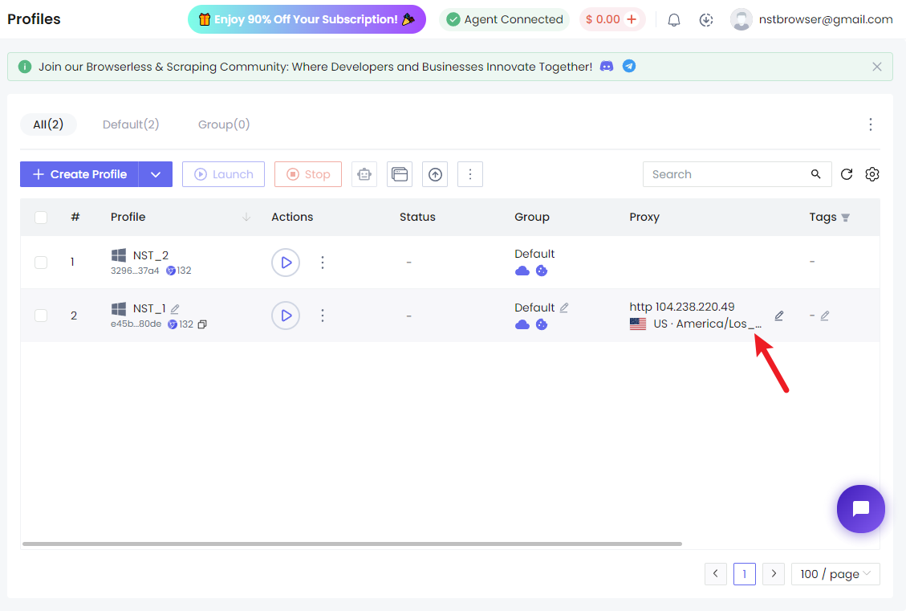
Task: Select the header checkbox for all profiles
Action: tap(41, 217)
